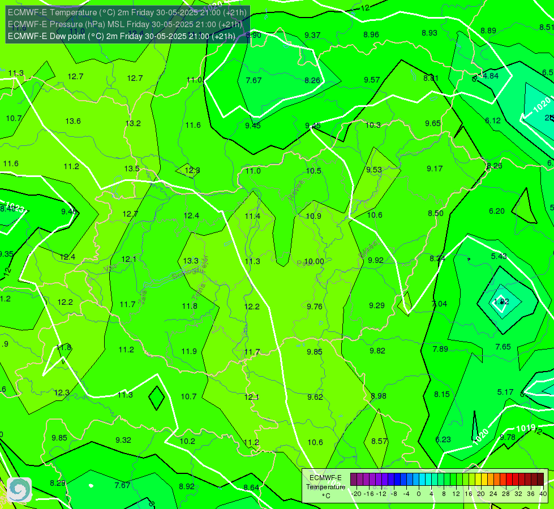Click the 6.12 temperature value
Screen dimensions: 554x509
click(493, 120)
